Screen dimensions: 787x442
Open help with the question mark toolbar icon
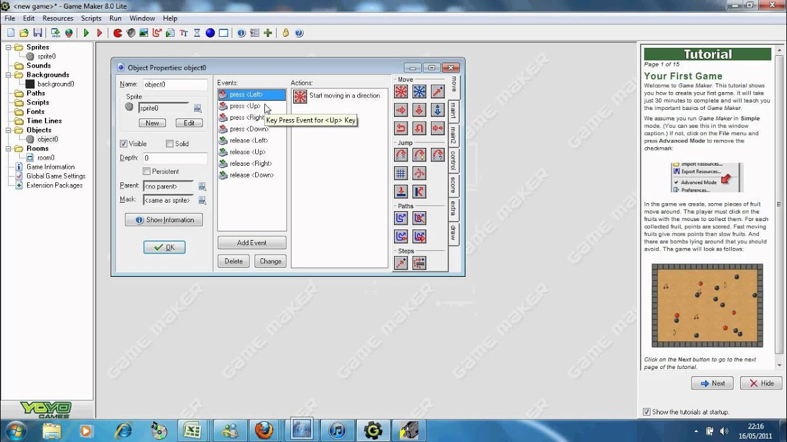[299, 33]
